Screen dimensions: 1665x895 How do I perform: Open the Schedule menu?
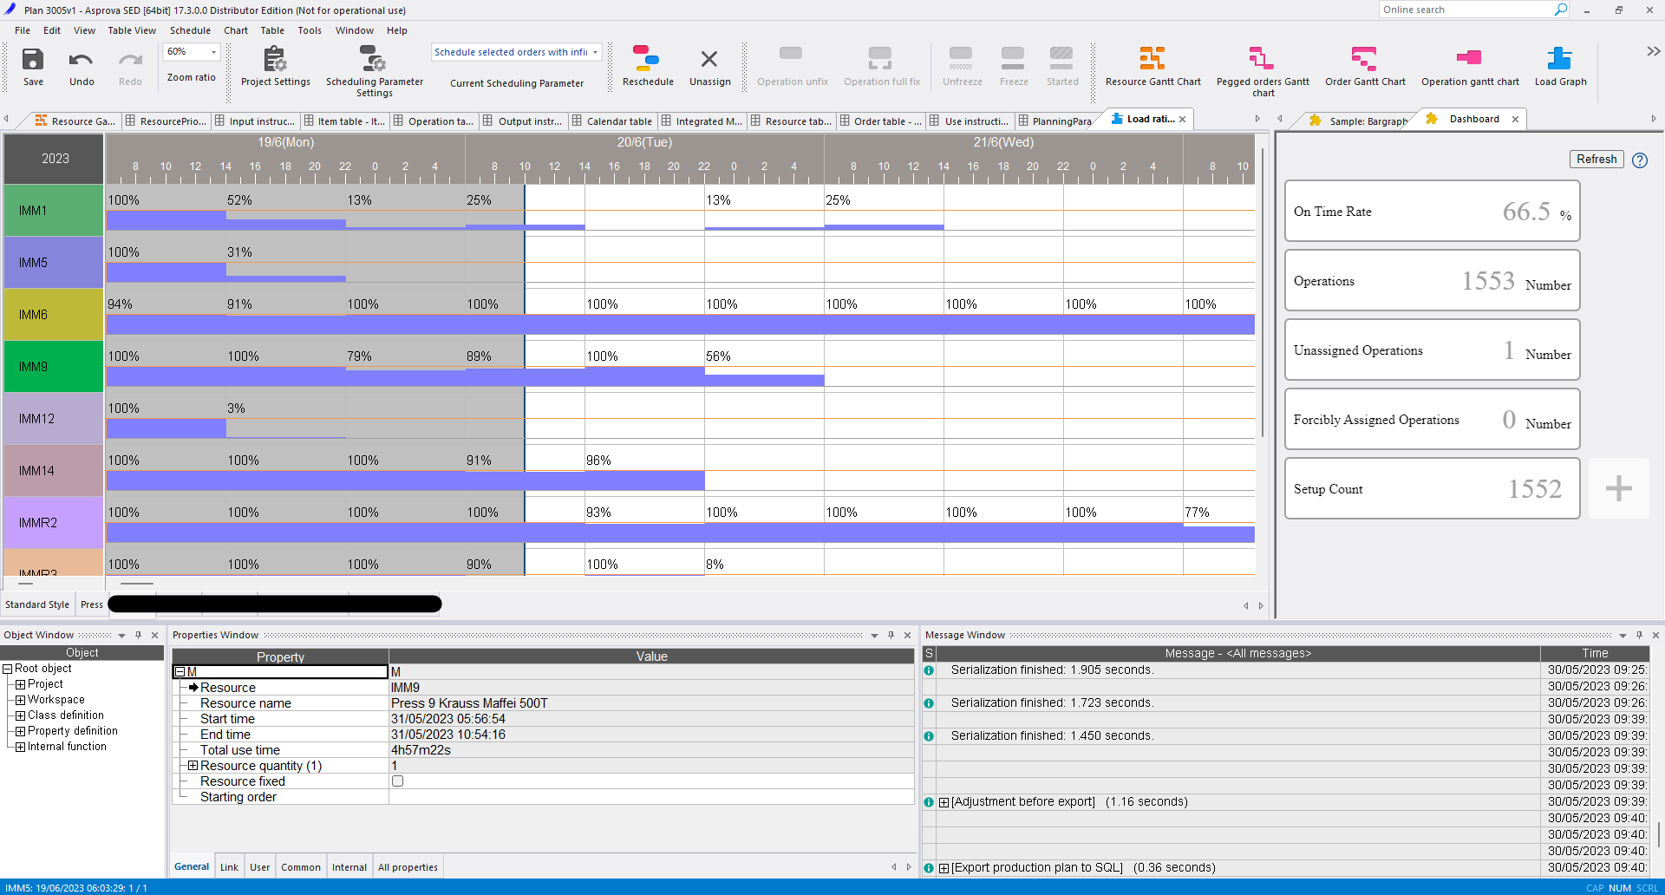(x=190, y=30)
